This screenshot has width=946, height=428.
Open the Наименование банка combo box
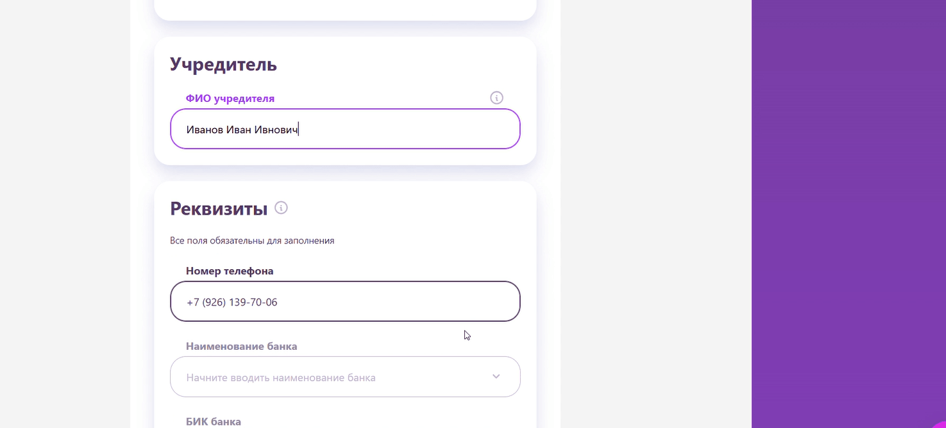coord(345,377)
